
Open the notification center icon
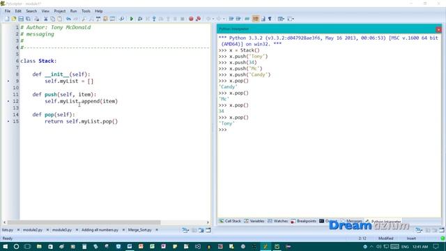436,246
